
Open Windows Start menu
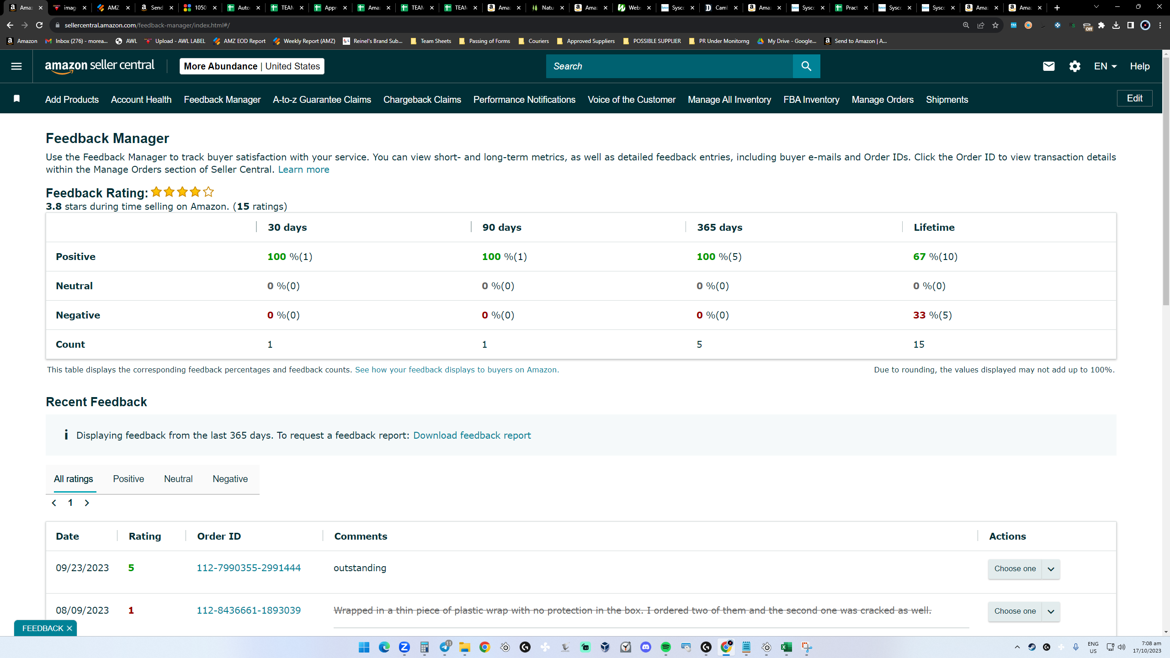click(x=364, y=647)
